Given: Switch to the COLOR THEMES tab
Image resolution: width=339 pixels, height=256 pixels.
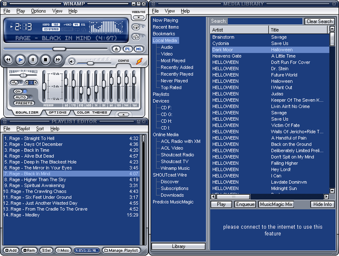Looking at the screenshot, I should tap(92, 112).
